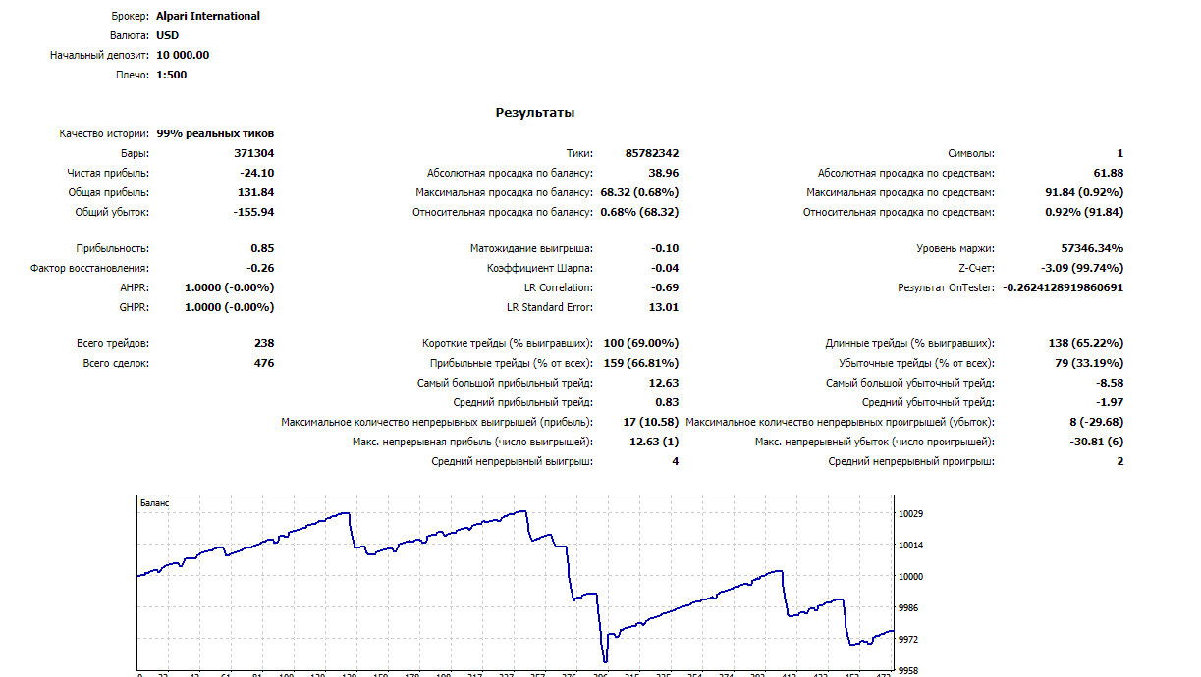Select the 10029 chart axis label
This screenshot has width=1201, height=677.
[910, 514]
